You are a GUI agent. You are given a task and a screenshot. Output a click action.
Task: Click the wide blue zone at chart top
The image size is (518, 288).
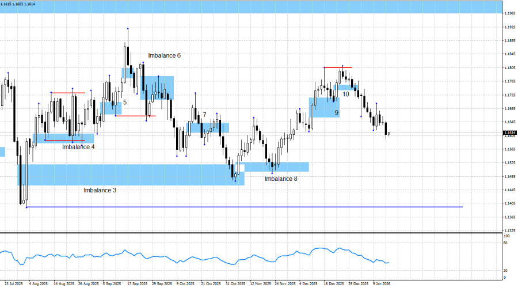[259, 6]
